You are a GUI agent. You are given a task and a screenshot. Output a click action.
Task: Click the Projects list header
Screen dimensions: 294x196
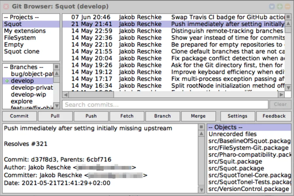click(31, 17)
